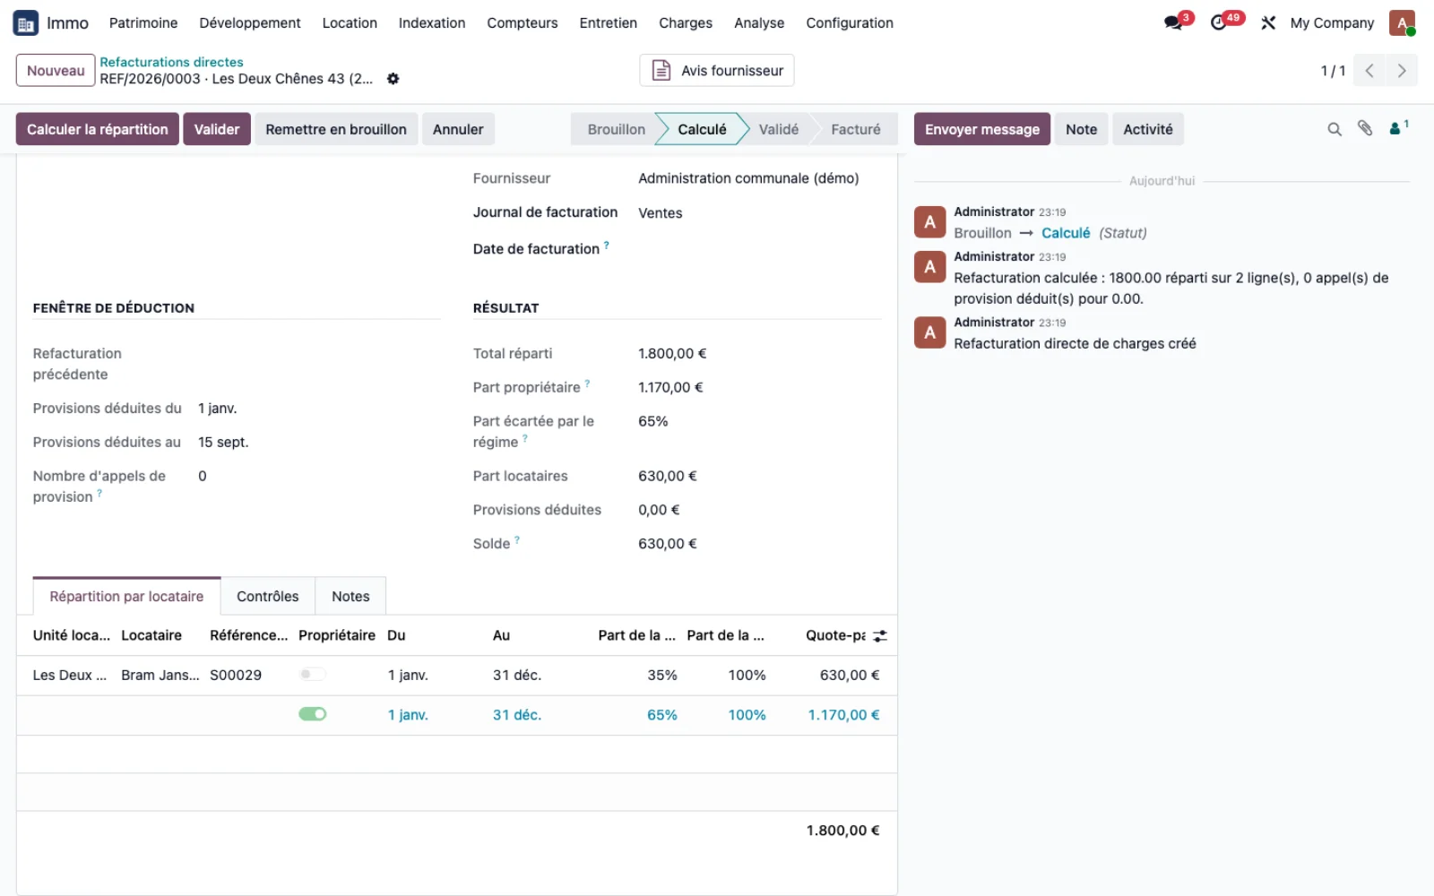Go to the previous record arrow
This screenshot has width=1434, height=896.
pyautogui.click(x=1369, y=71)
